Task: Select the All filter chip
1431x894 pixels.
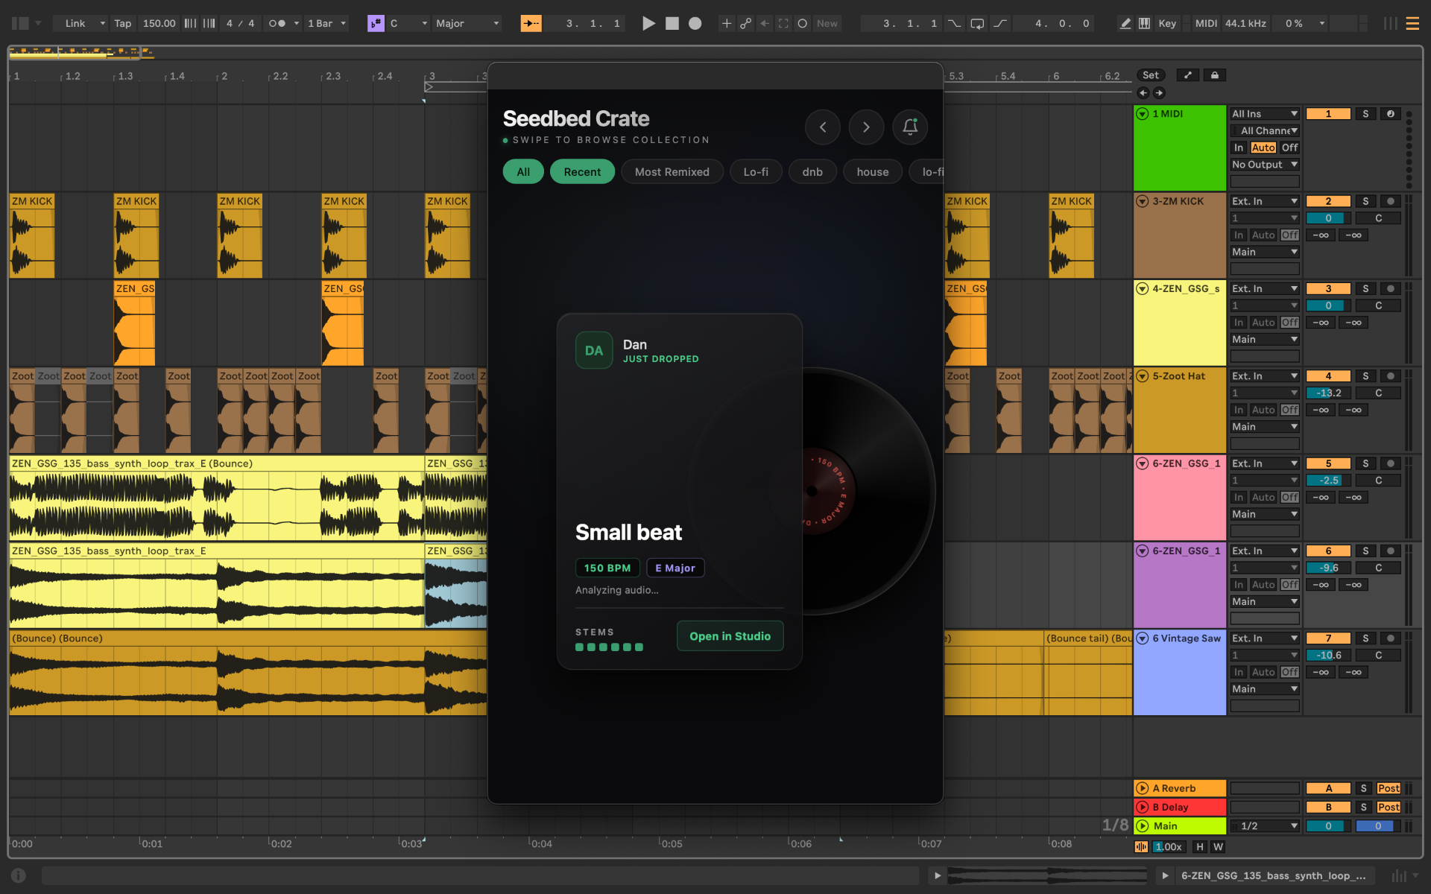Action: [523, 171]
